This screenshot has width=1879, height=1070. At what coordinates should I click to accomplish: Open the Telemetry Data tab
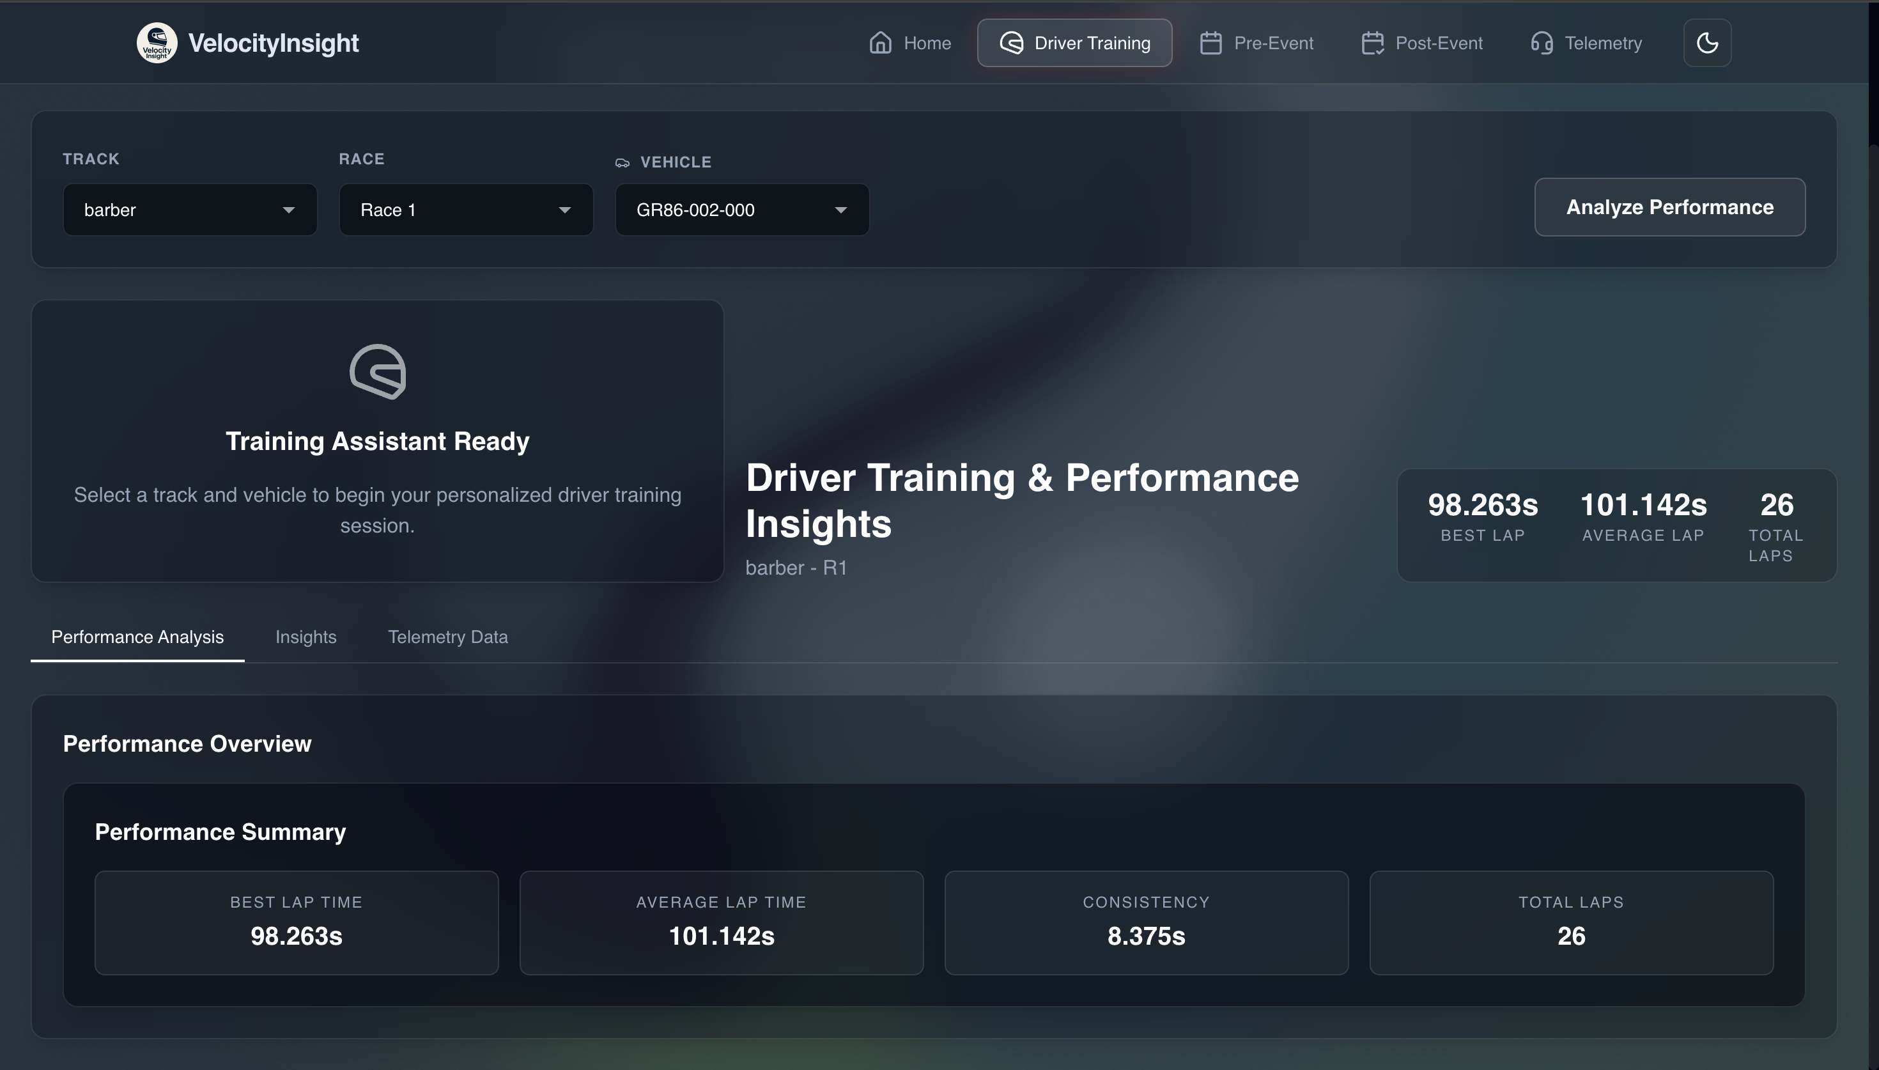pos(447,637)
